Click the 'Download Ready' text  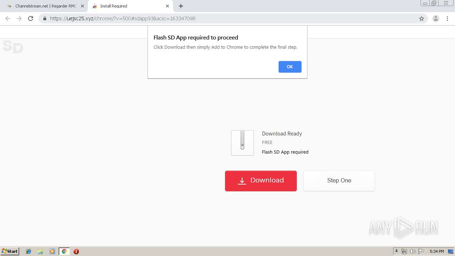pos(282,134)
